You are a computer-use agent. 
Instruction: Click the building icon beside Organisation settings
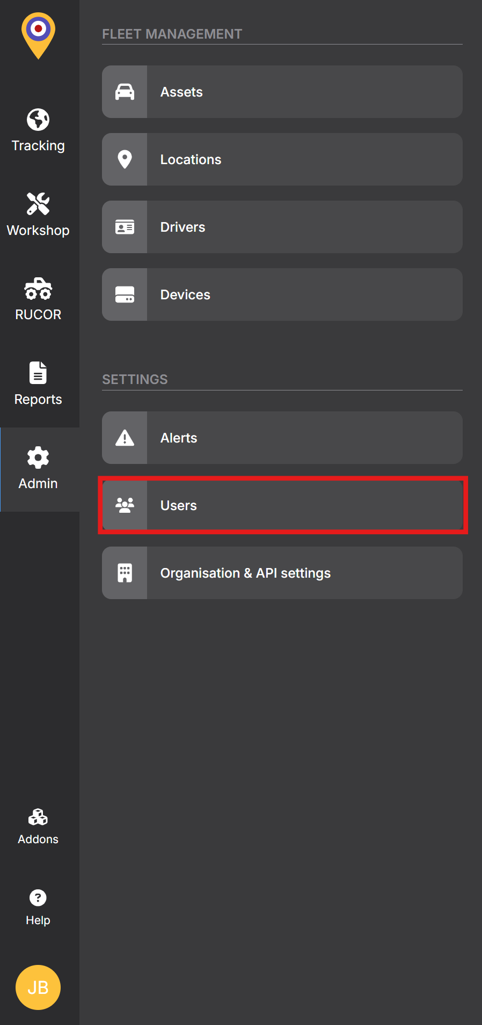point(125,573)
